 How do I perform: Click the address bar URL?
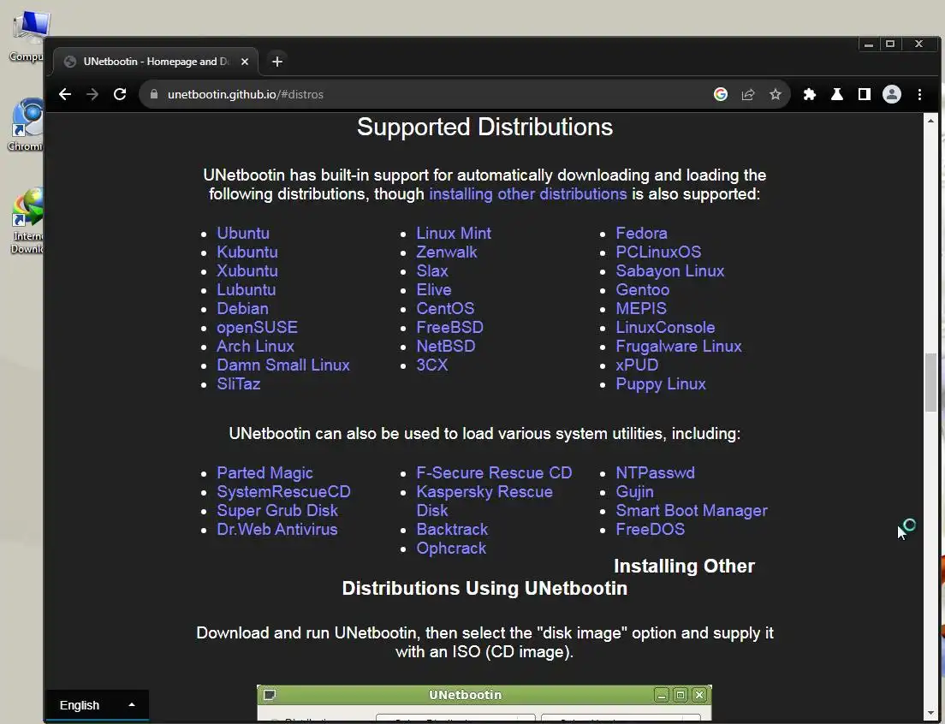[x=246, y=95]
